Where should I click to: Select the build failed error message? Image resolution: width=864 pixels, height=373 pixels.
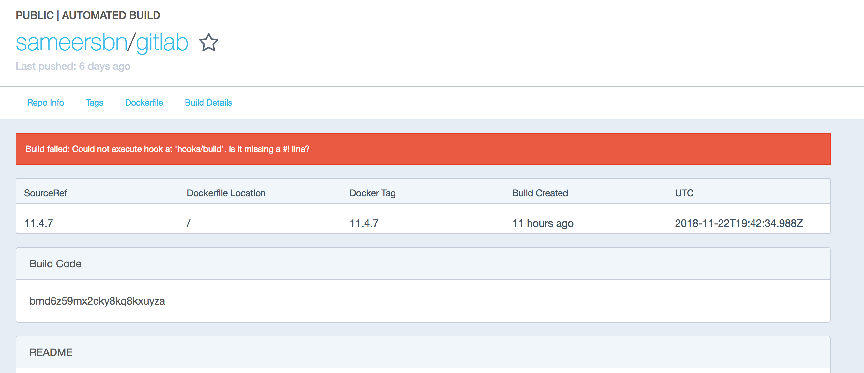point(167,149)
